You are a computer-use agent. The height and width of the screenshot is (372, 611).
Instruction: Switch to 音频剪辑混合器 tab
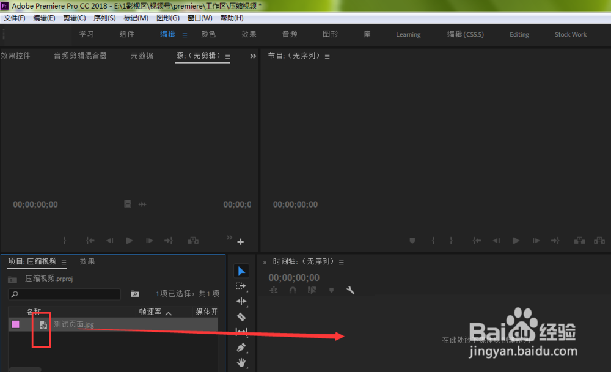click(x=80, y=56)
